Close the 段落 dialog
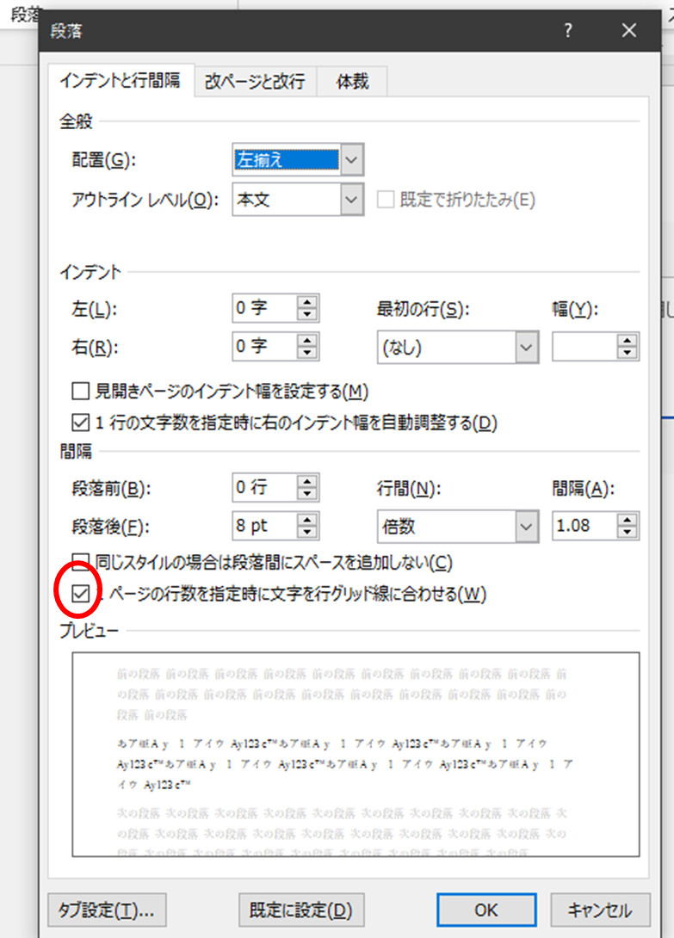Image resolution: width=674 pixels, height=938 pixels. tap(629, 30)
